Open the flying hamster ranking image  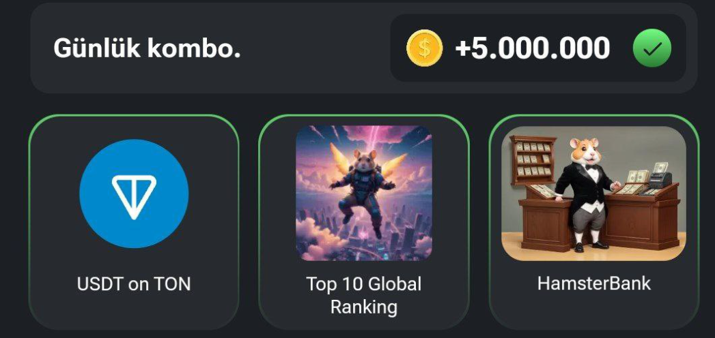(364, 193)
